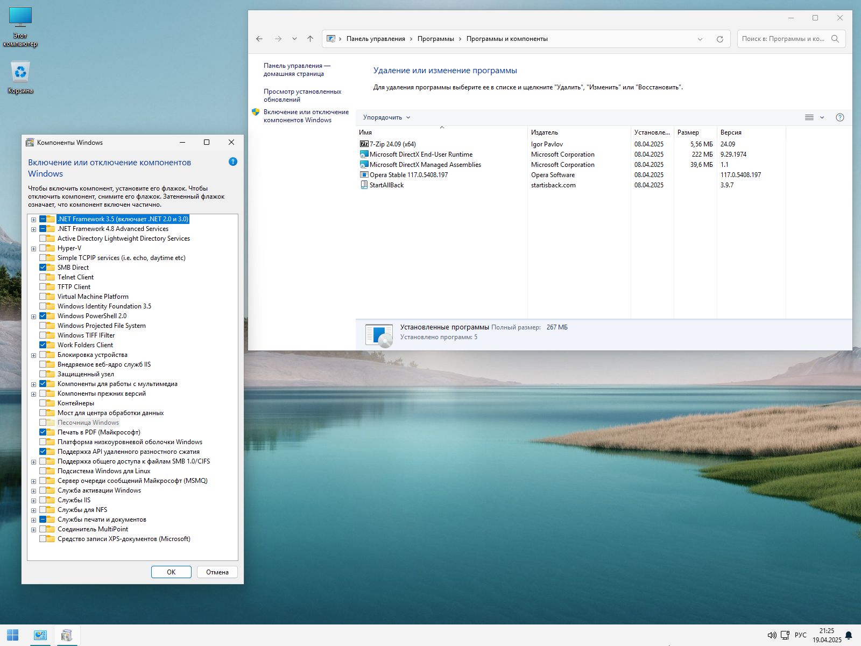Open Панель управления домашняя страница link
861x646 pixels.
pos(297,69)
